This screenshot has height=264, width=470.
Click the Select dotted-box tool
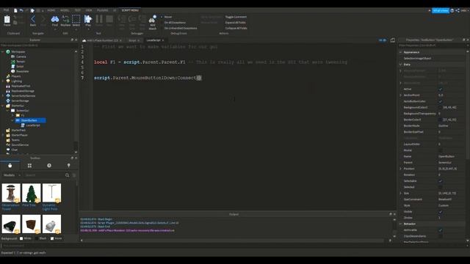(76, 20)
